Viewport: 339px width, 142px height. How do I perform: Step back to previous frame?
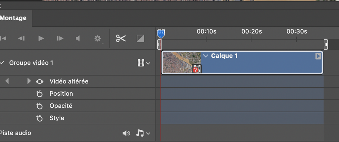point(21,39)
